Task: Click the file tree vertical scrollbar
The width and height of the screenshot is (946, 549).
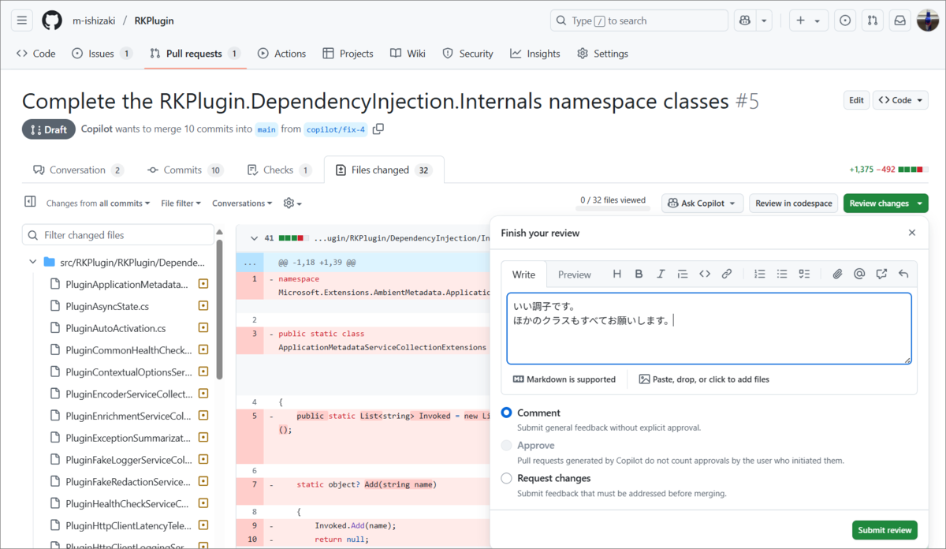Action: pos(220,309)
